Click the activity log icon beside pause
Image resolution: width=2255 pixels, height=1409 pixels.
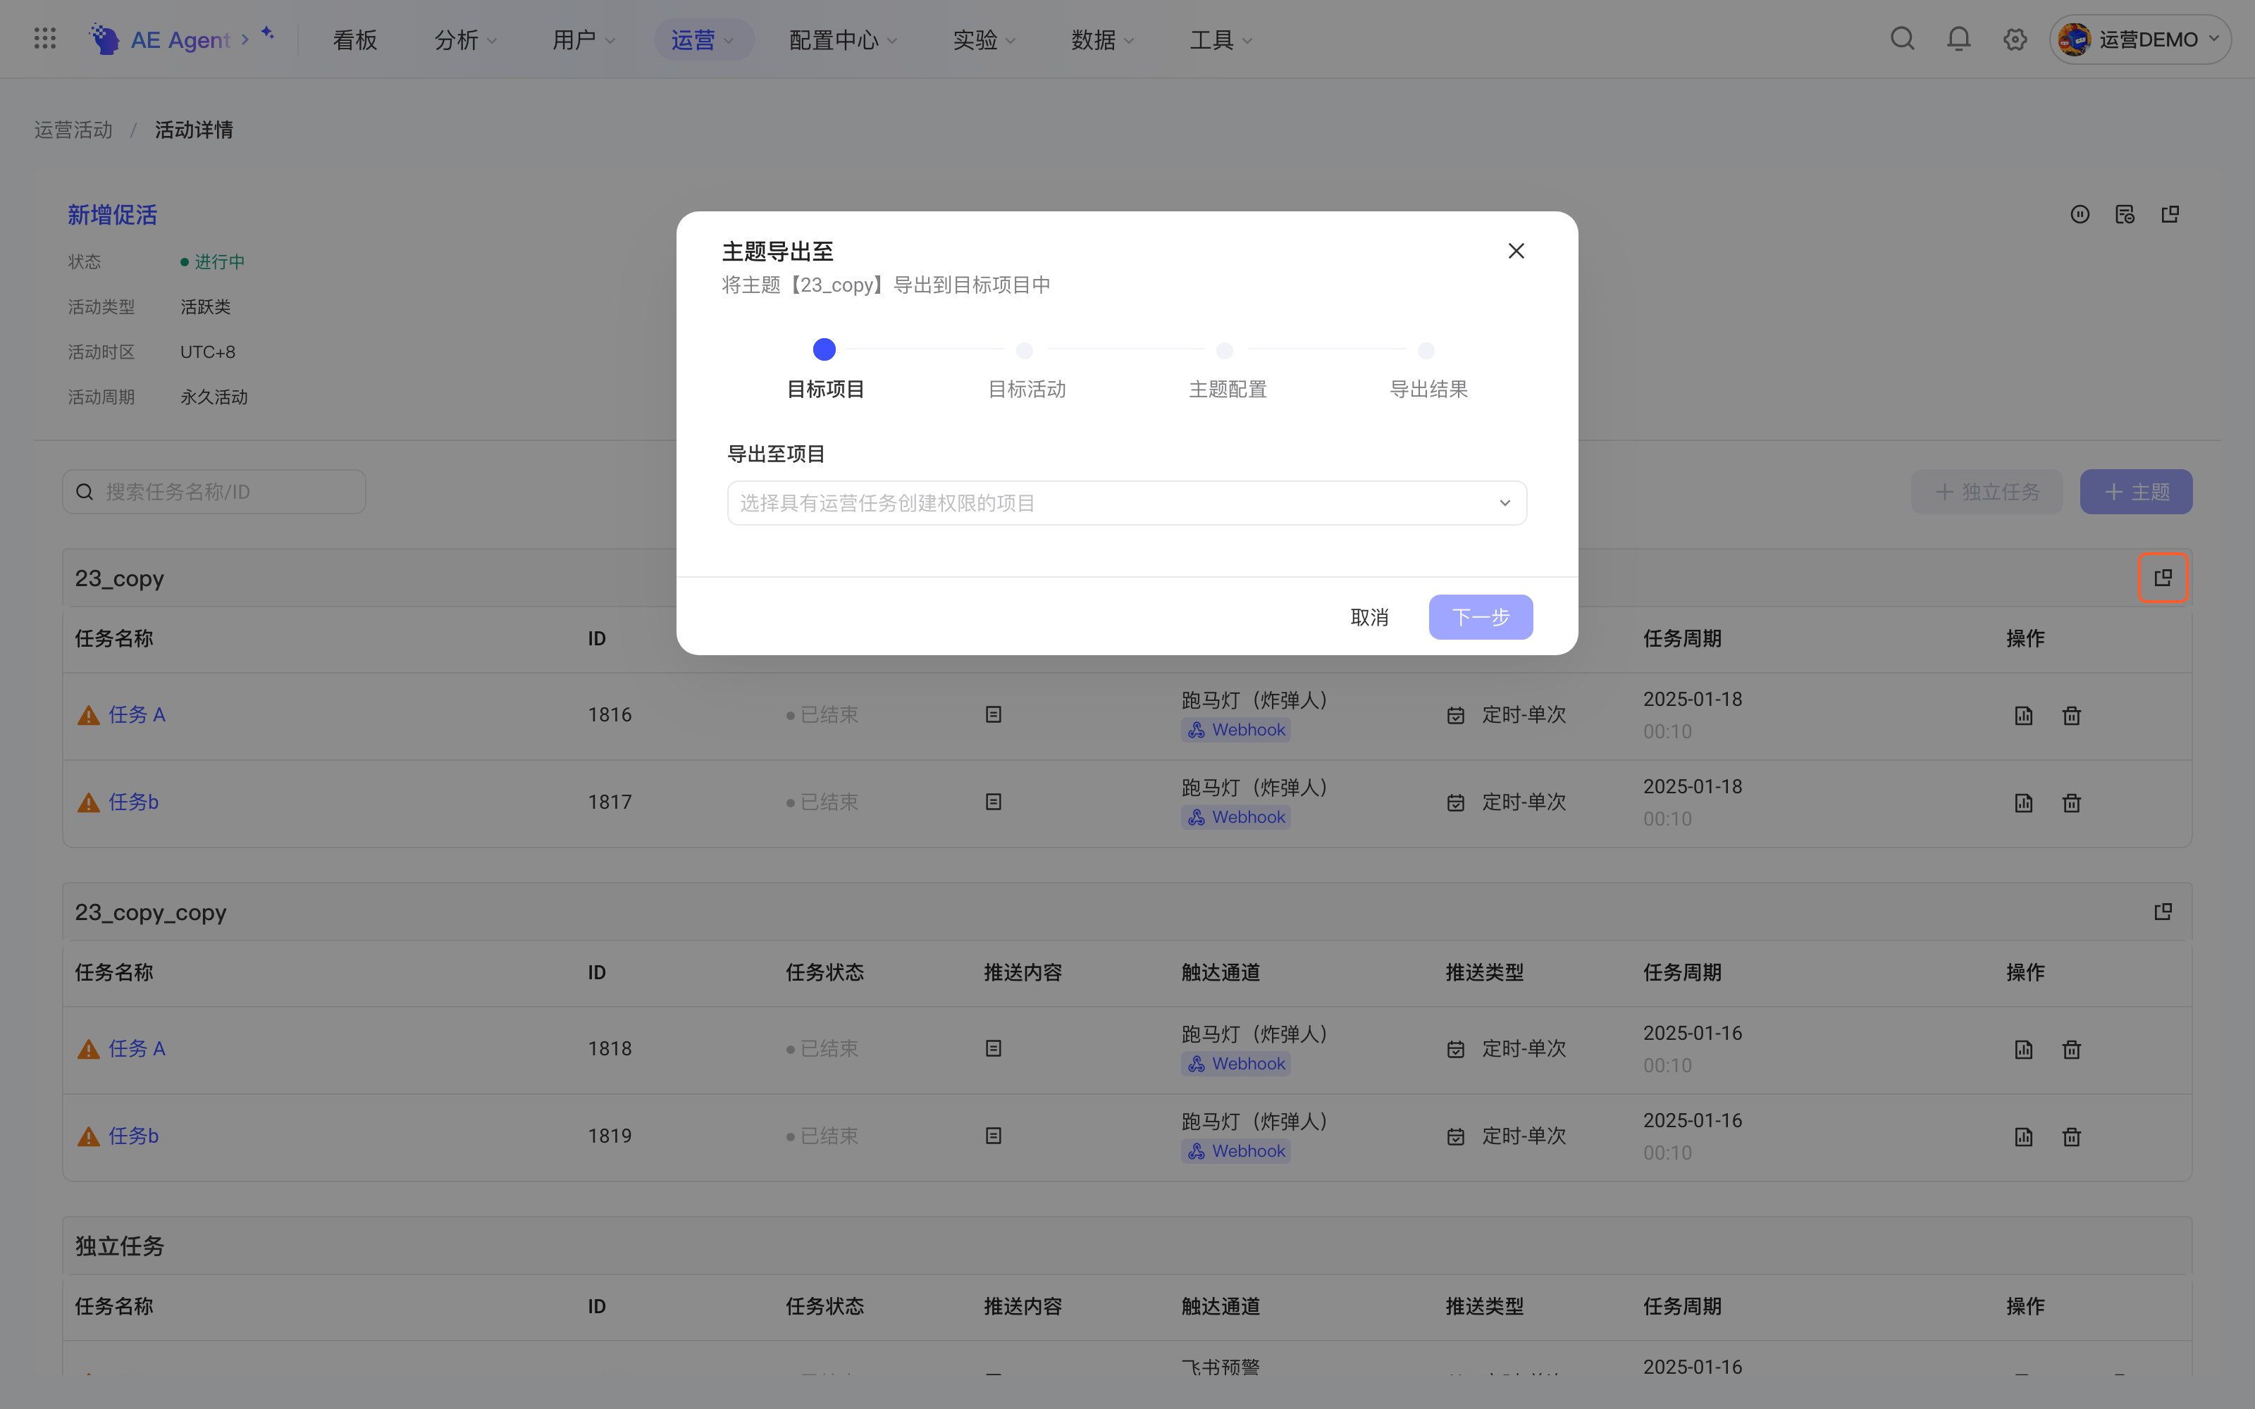tap(2125, 214)
